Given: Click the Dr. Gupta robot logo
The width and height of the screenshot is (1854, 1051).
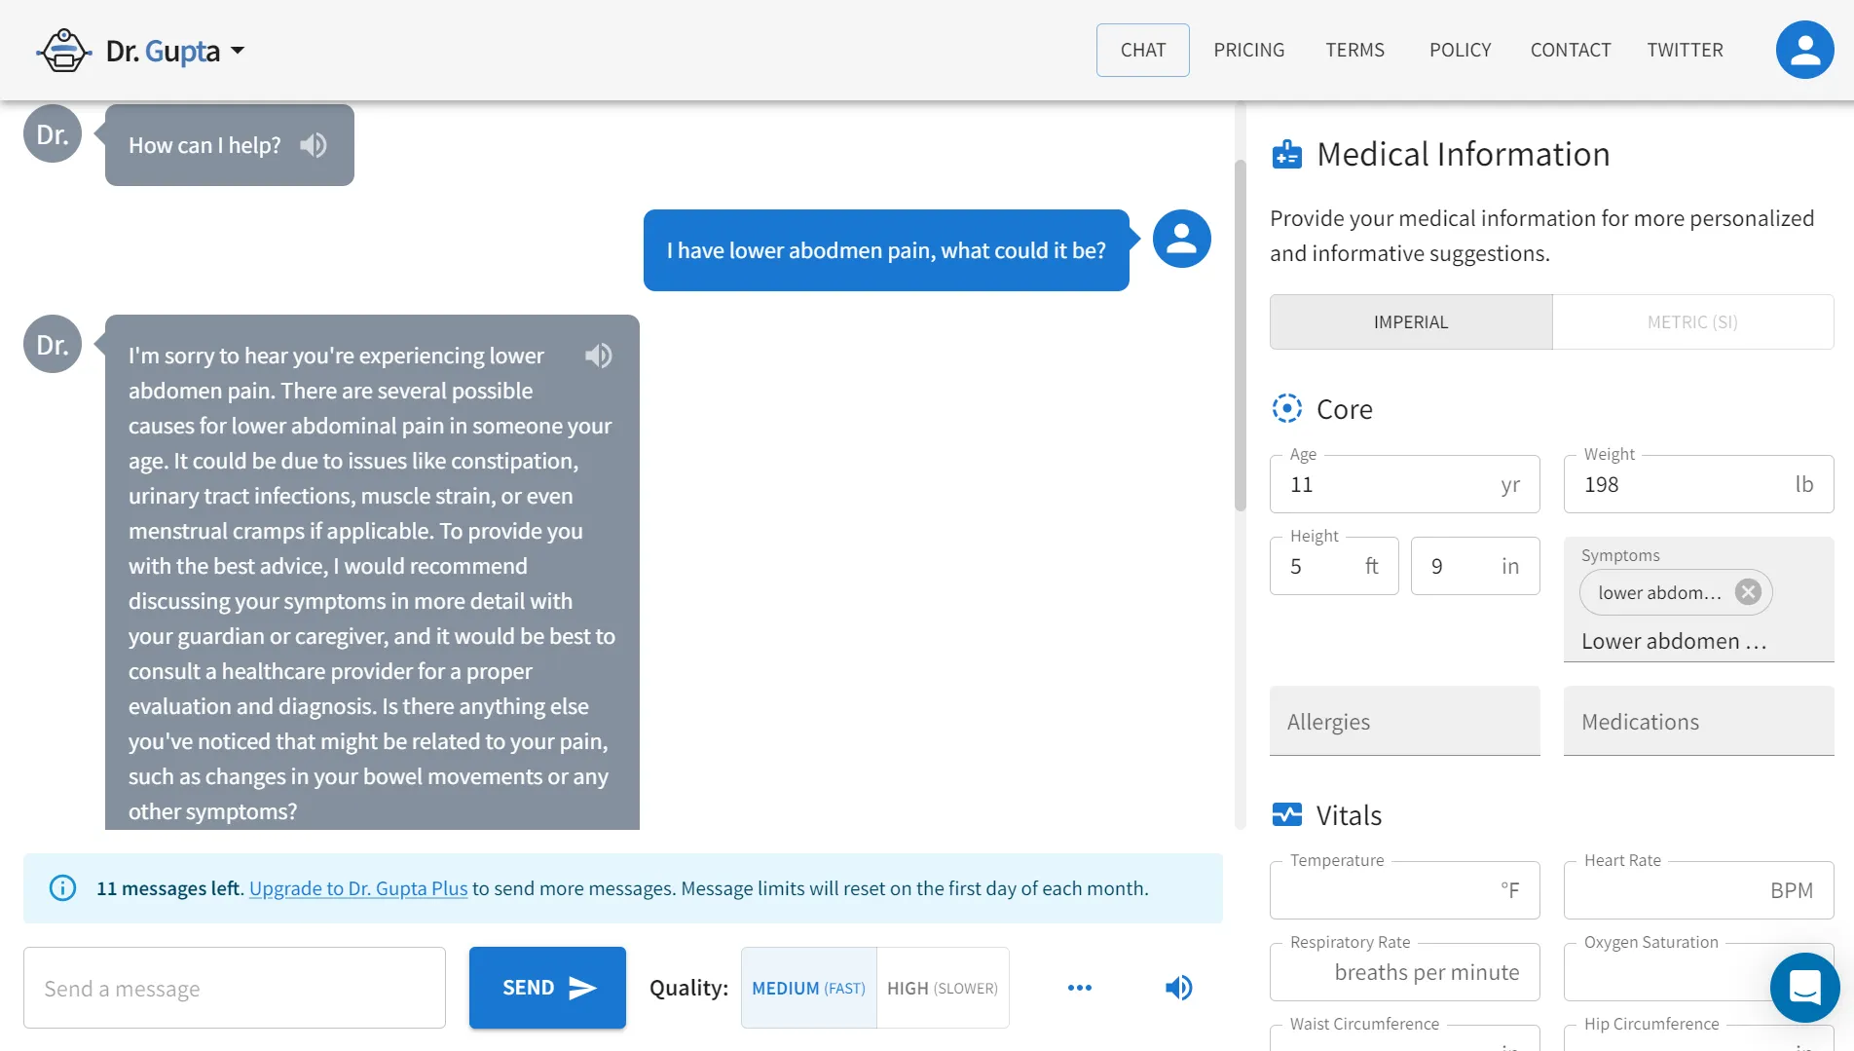Looking at the screenshot, I should (x=64, y=50).
